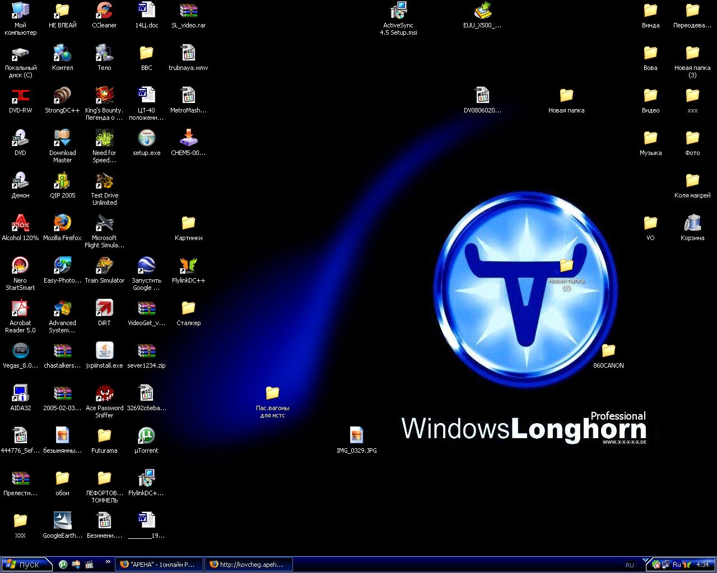Open the 14Ц.doc Word document
The height and width of the screenshot is (573, 717).
point(146,15)
